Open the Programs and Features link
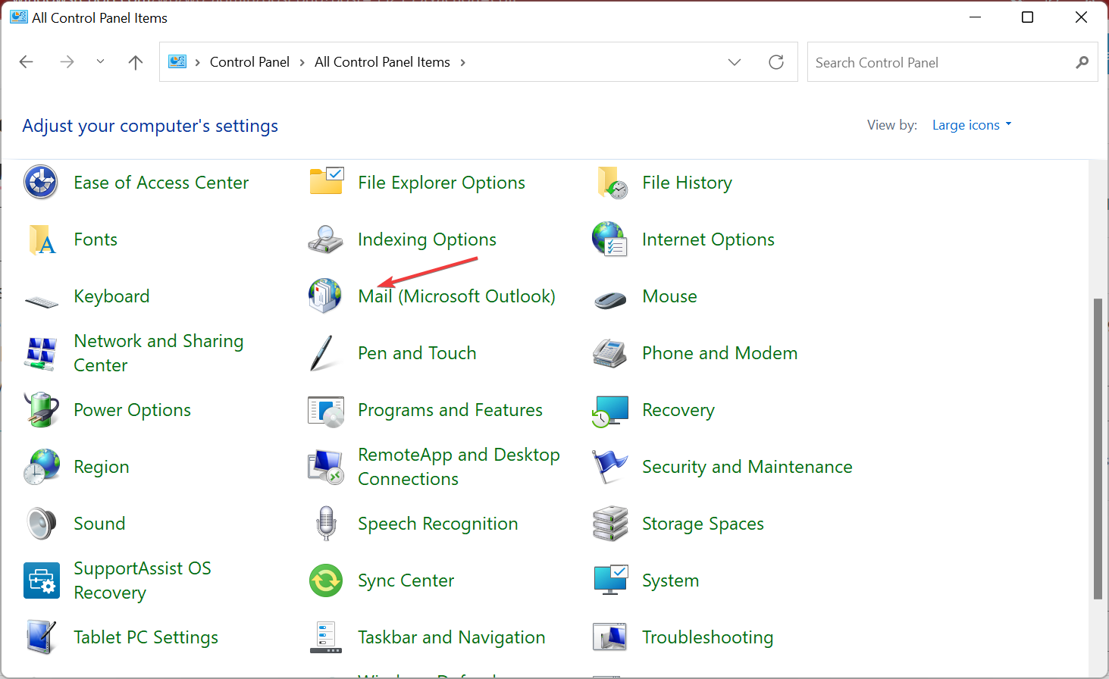1109x679 pixels. tap(450, 410)
